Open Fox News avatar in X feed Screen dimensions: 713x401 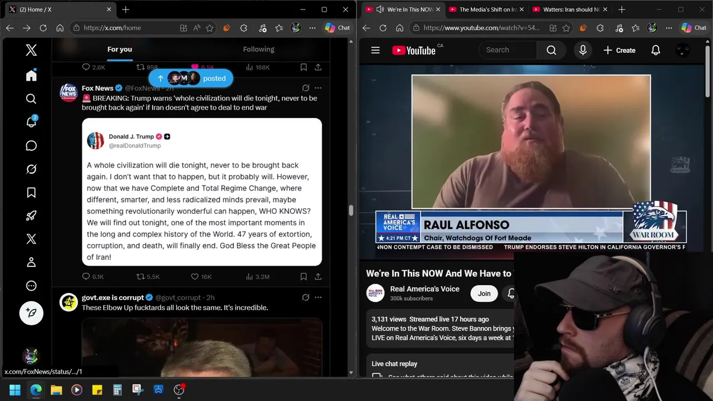(69, 92)
